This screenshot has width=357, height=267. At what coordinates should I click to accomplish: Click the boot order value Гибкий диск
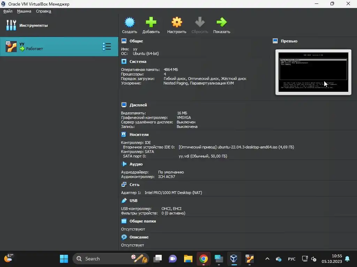[x=175, y=79]
